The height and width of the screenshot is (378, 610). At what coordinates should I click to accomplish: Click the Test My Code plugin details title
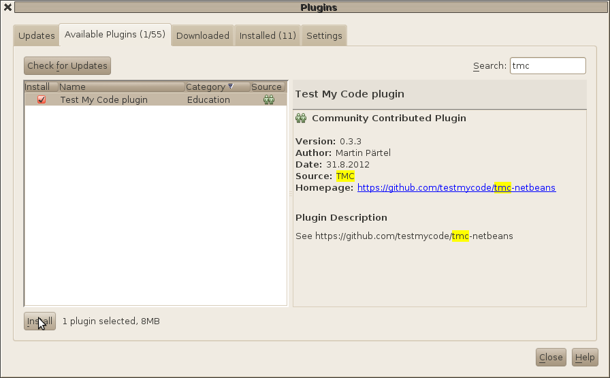(350, 94)
